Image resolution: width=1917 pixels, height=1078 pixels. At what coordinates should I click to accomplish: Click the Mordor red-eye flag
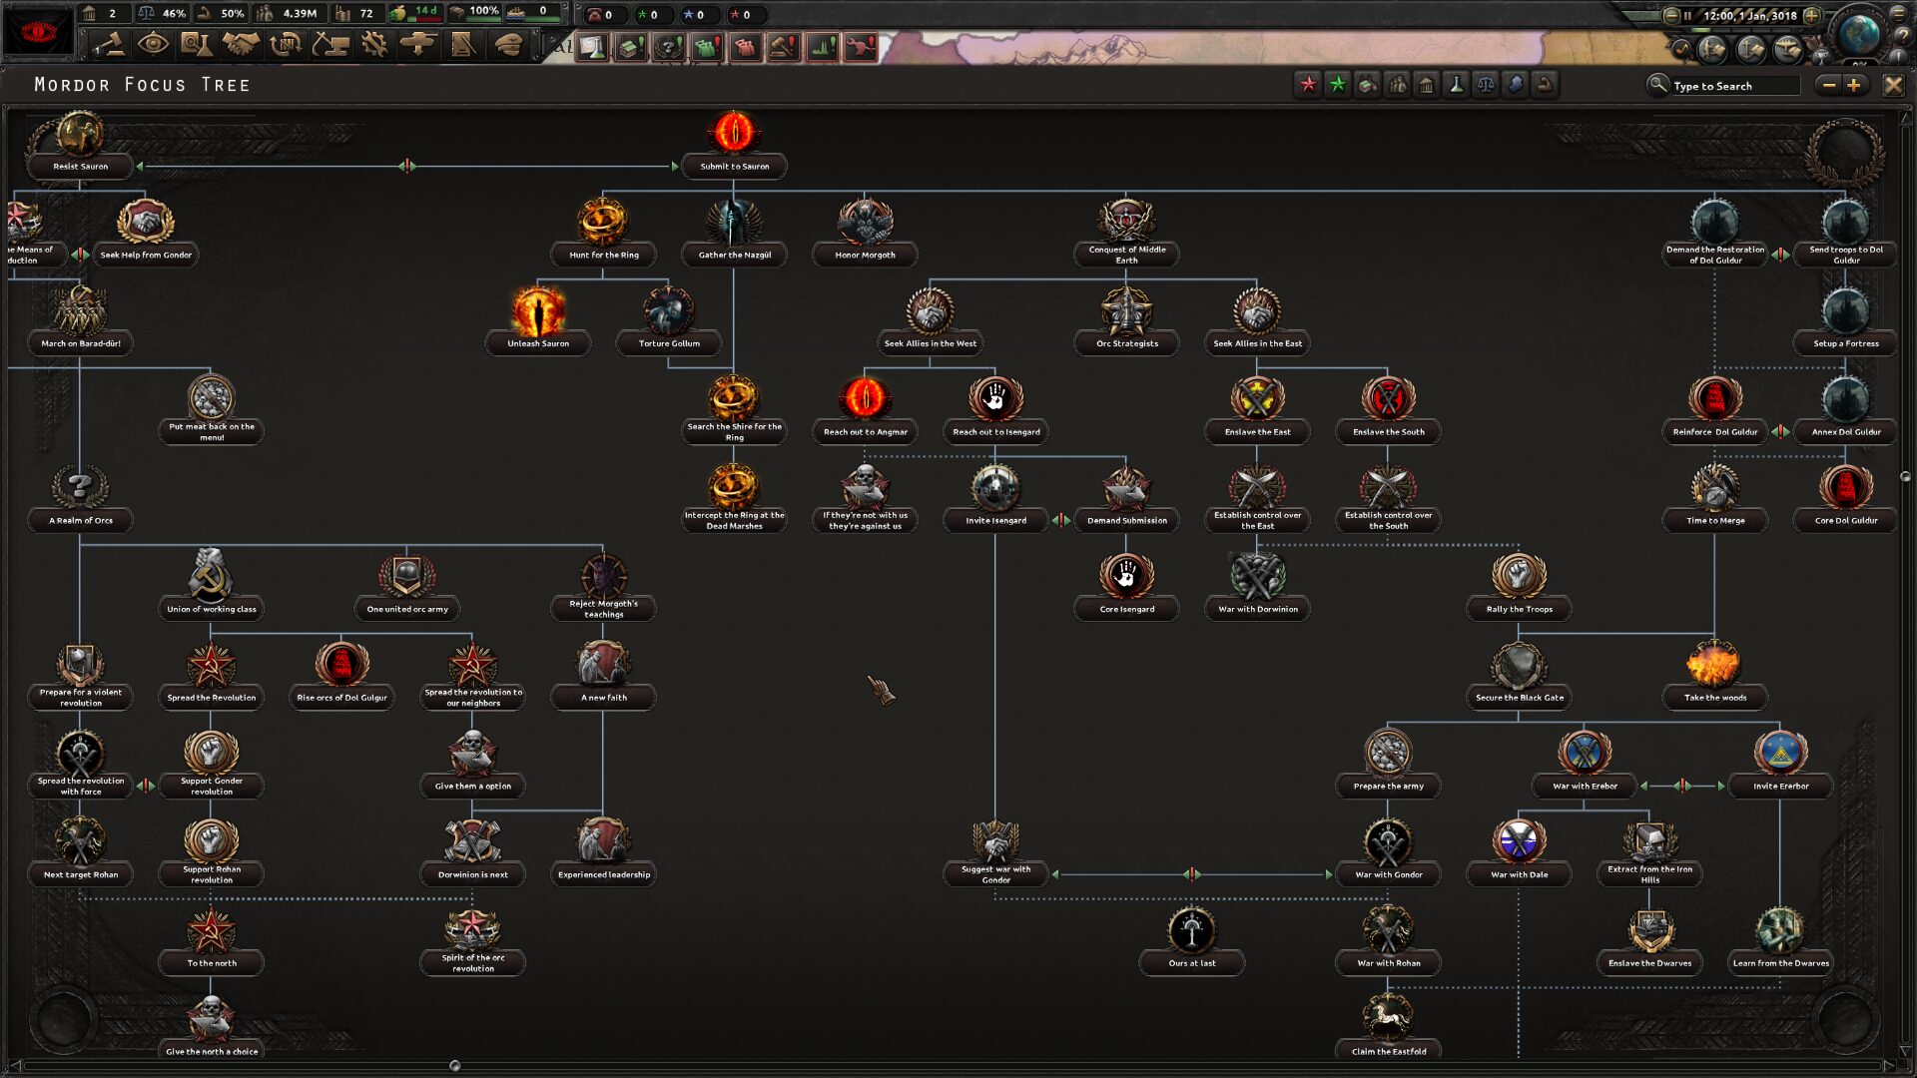coord(39,31)
